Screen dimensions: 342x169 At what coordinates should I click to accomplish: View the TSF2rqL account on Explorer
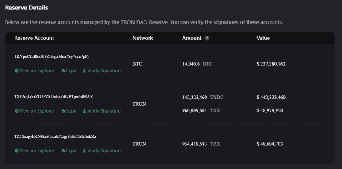pos(35,111)
